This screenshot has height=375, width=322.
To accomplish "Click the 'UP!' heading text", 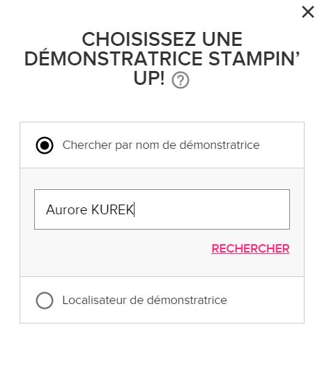I will tap(149, 79).
